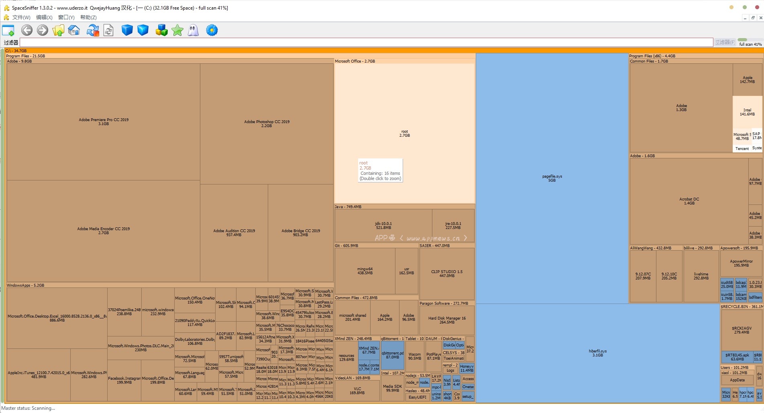This screenshot has height=413, width=764.
Task: Select the qbittorrent.pdb 87.0MB file
Action: 392,355
